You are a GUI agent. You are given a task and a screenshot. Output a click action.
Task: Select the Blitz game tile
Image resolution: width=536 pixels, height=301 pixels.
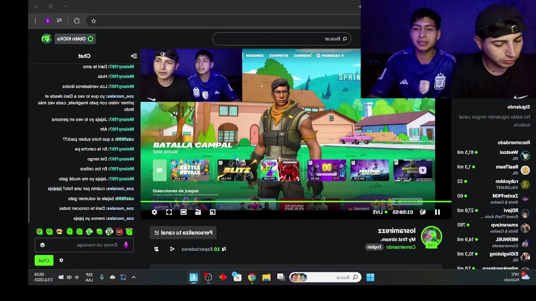click(236, 170)
